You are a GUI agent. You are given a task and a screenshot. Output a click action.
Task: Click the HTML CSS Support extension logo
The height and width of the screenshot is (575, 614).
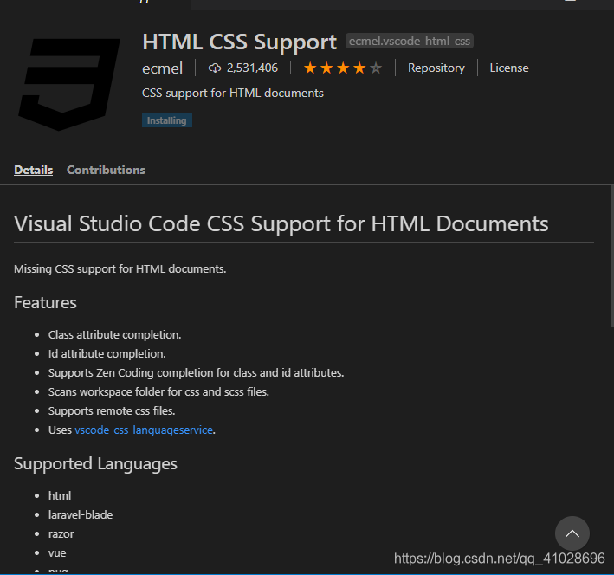pyautogui.click(x=69, y=84)
